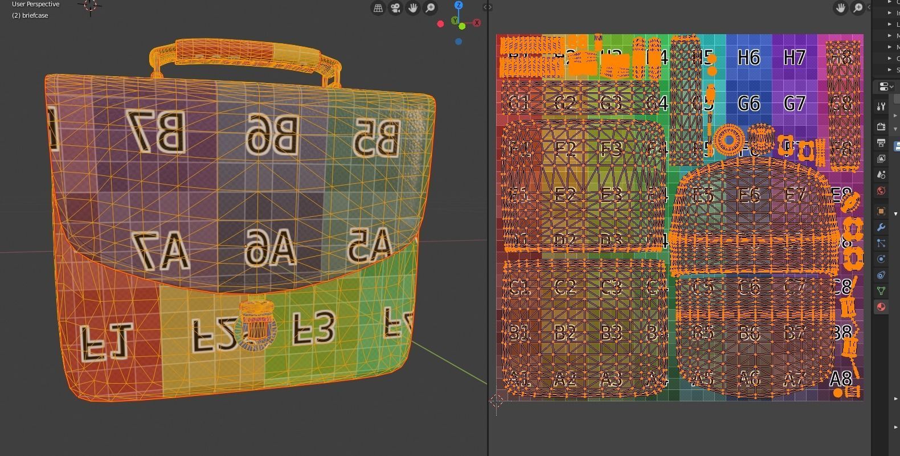Open the Scene properties tab
Image resolution: width=900 pixels, height=456 pixels.
click(881, 174)
